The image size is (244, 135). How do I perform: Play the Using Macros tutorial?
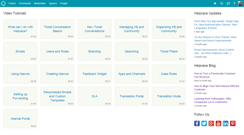point(20,74)
